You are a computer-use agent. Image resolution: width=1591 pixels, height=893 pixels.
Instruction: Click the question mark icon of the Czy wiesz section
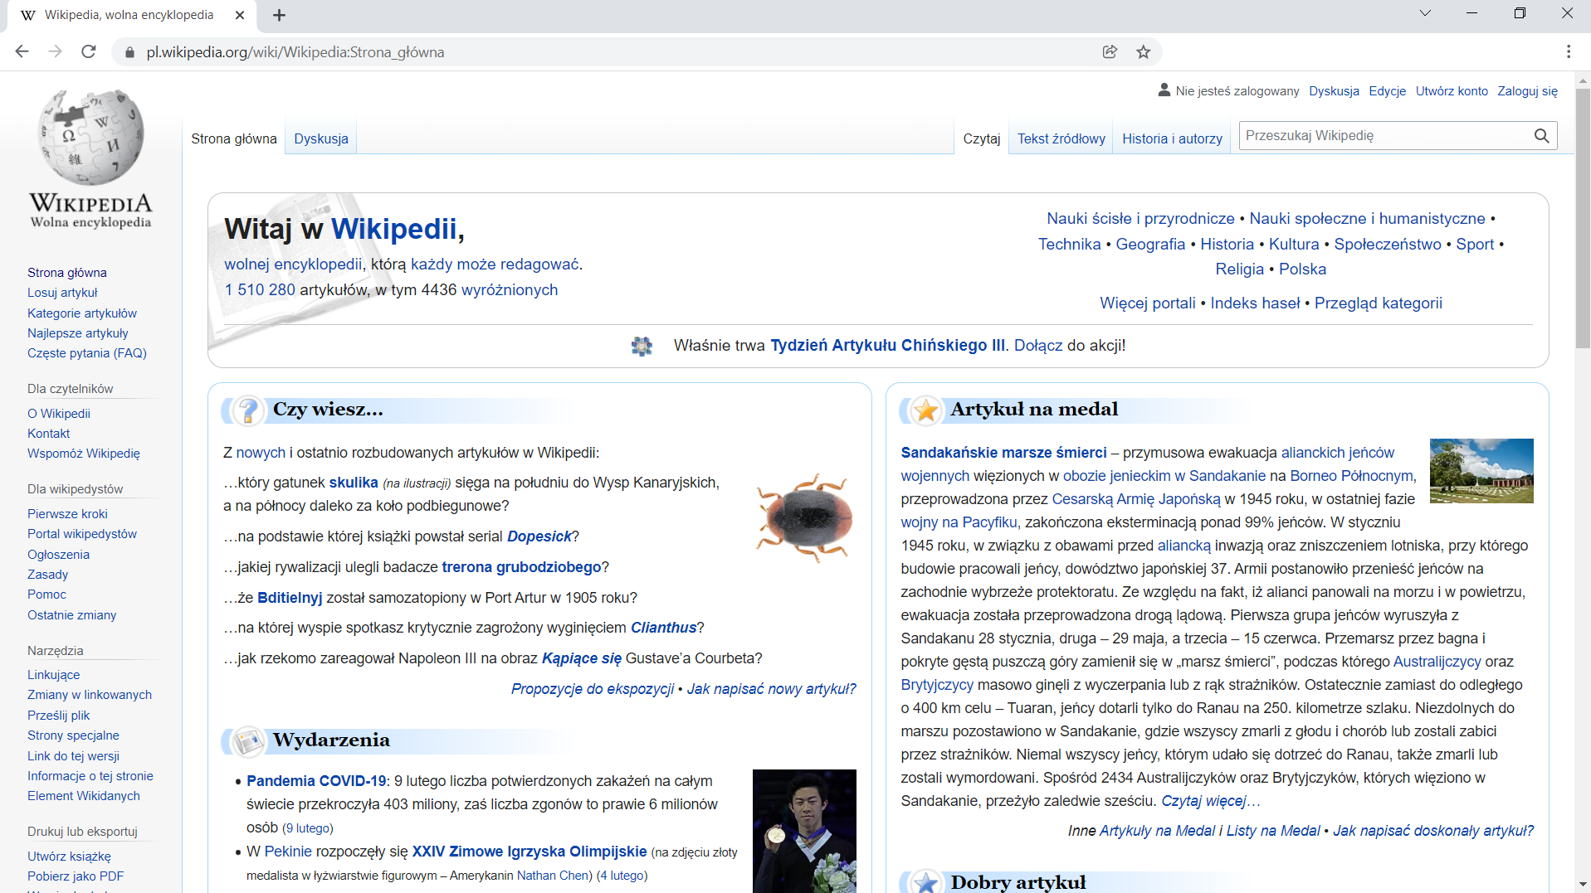pyautogui.click(x=248, y=409)
